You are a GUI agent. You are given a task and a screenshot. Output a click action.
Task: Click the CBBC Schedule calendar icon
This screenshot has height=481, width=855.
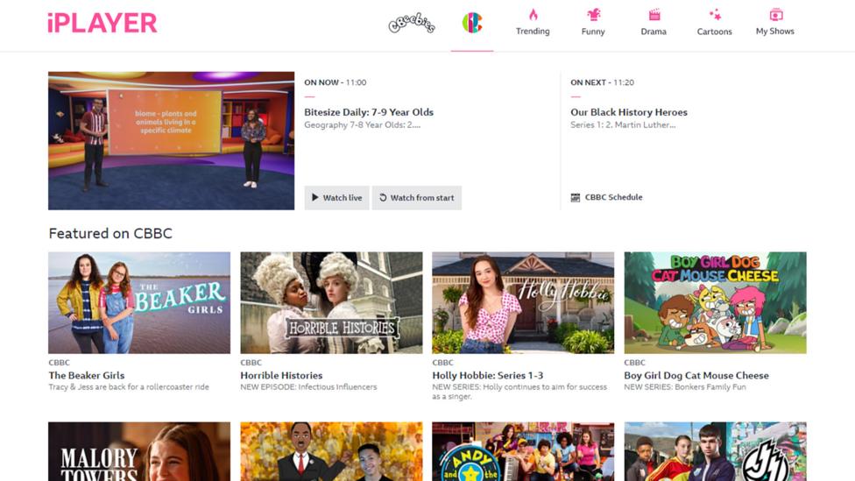point(576,198)
